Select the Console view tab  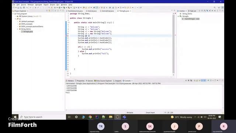(126, 81)
